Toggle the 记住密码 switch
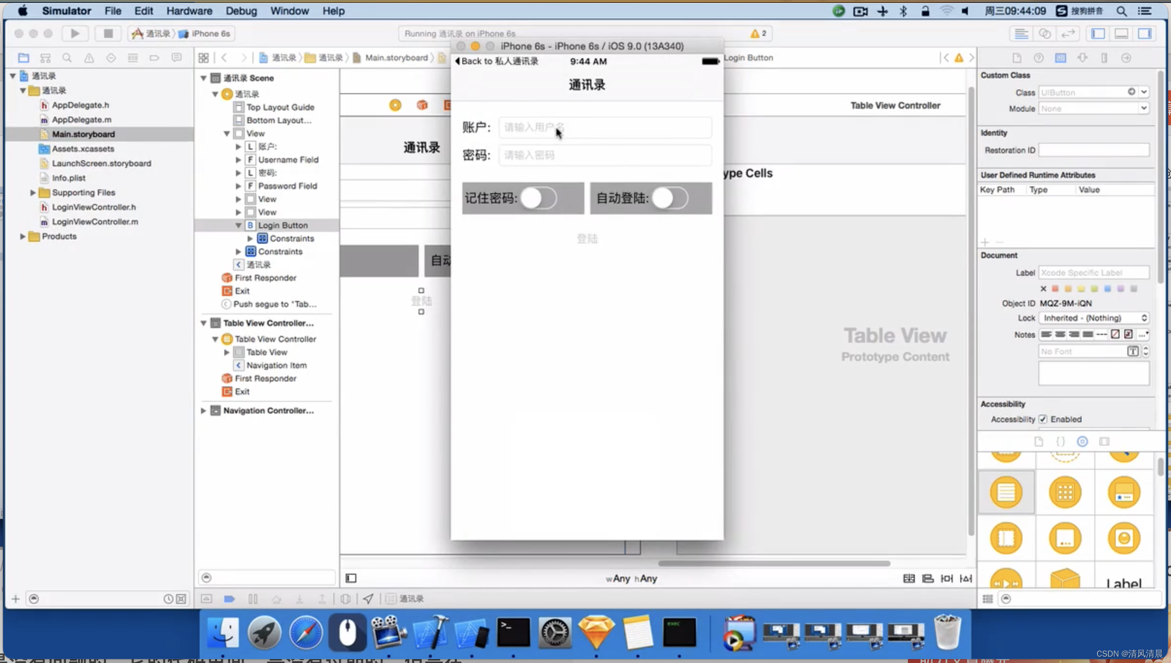The height and width of the screenshot is (663, 1171). pyautogui.click(x=539, y=199)
